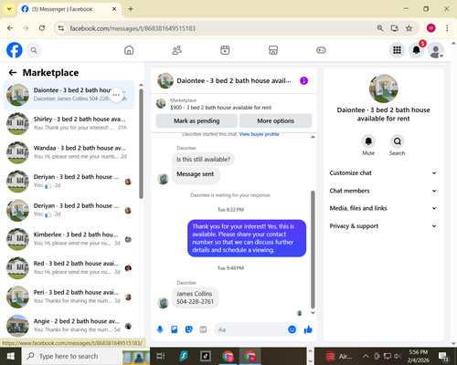The height and width of the screenshot is (365, 457).
Task: Expand Privacy & support section
Action: pos(383,226)
